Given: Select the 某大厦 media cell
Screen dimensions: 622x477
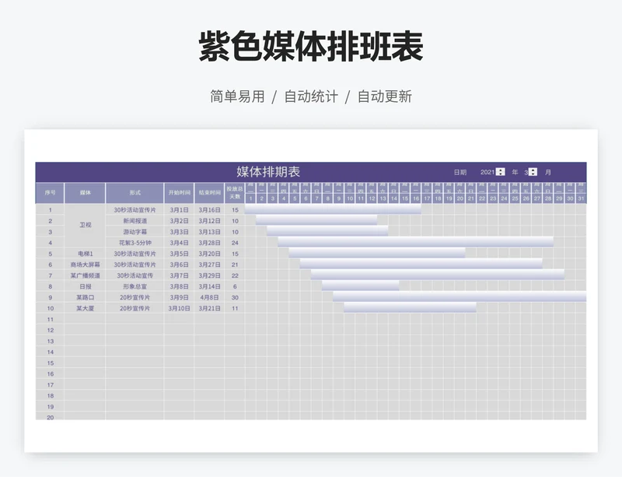Looking at the screenshot, I should click(x=86, y=307).
